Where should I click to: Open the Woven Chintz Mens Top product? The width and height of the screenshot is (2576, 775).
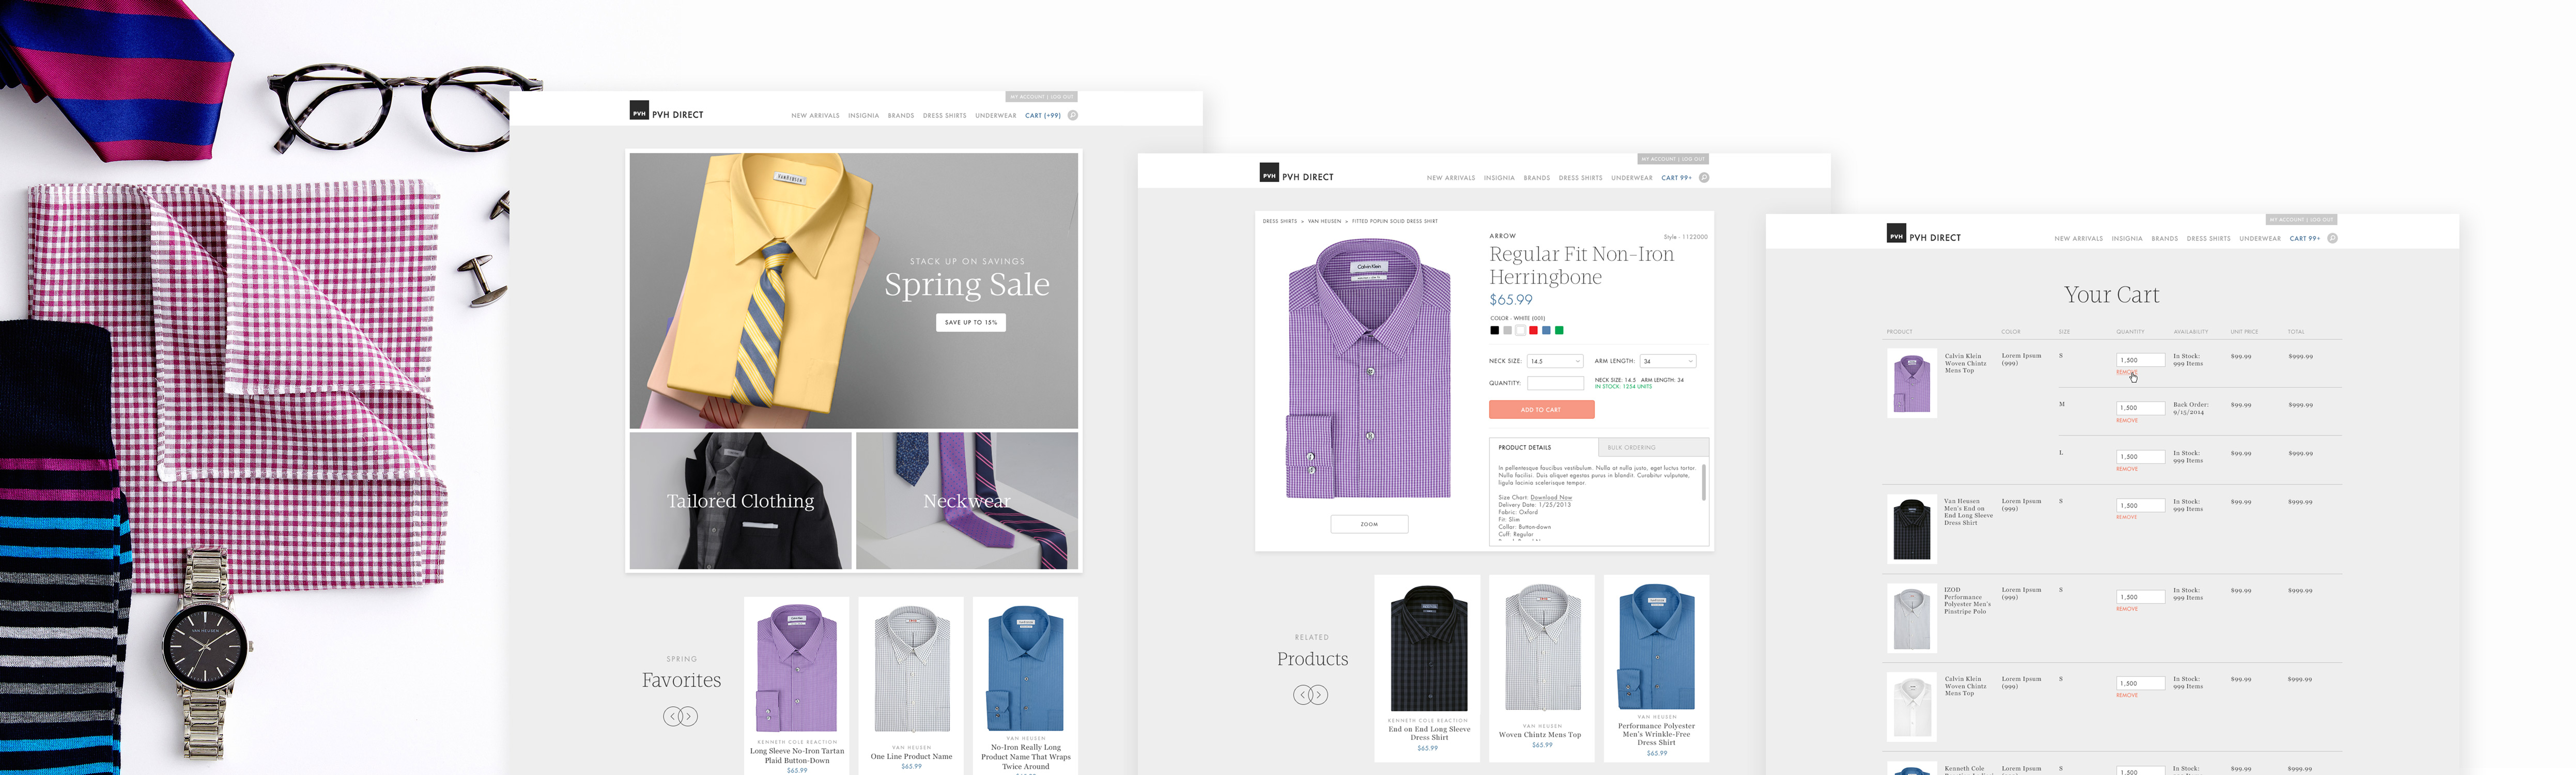pyautogui.click(x=1542, y=668)
